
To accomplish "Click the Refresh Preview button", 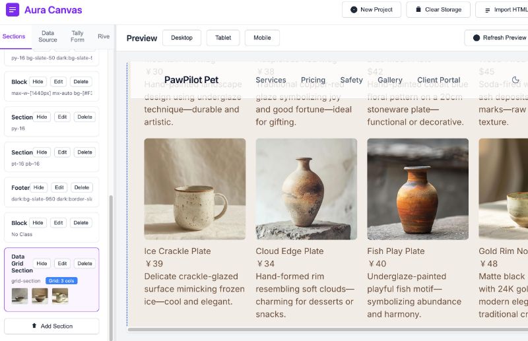I will click(496, 38).
